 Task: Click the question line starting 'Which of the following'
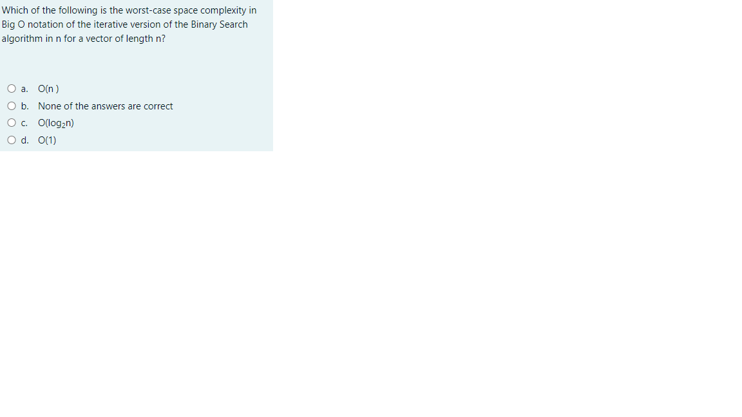point(129,10)
